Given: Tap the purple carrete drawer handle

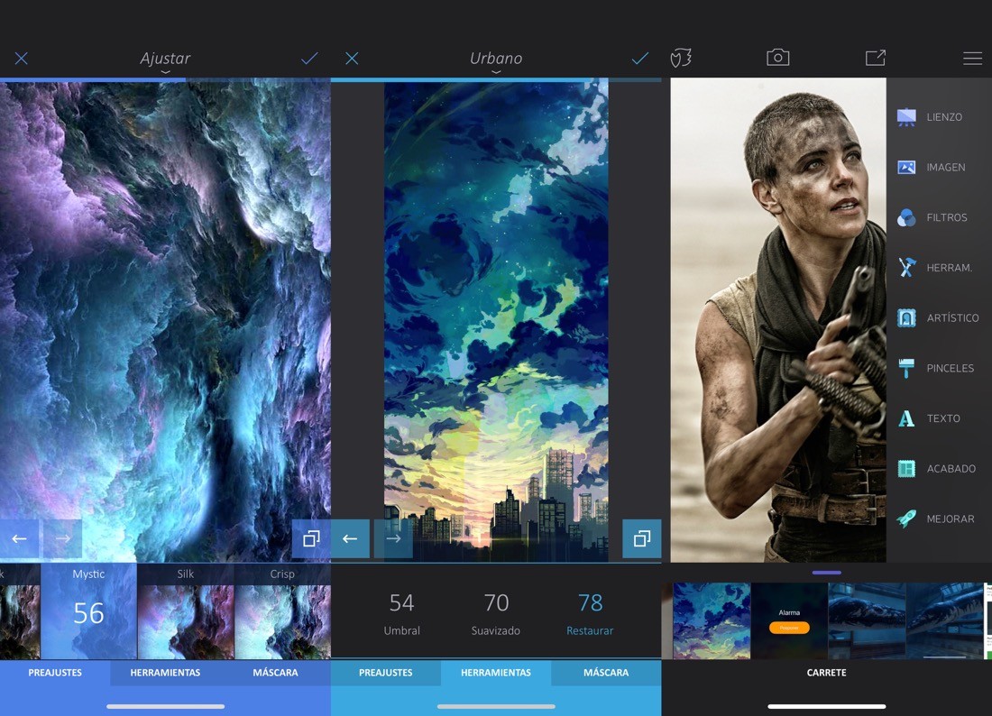Looking at the screenshot, I should tap(826, 573).
